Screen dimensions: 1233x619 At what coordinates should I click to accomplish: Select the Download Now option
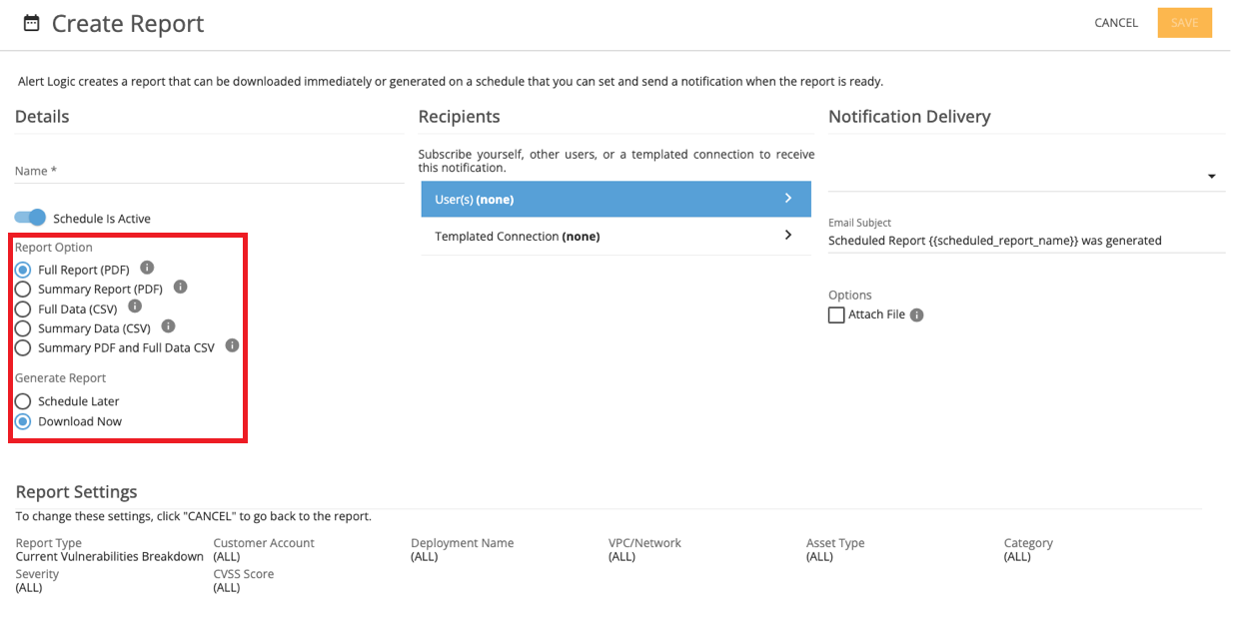pos(22,420)
